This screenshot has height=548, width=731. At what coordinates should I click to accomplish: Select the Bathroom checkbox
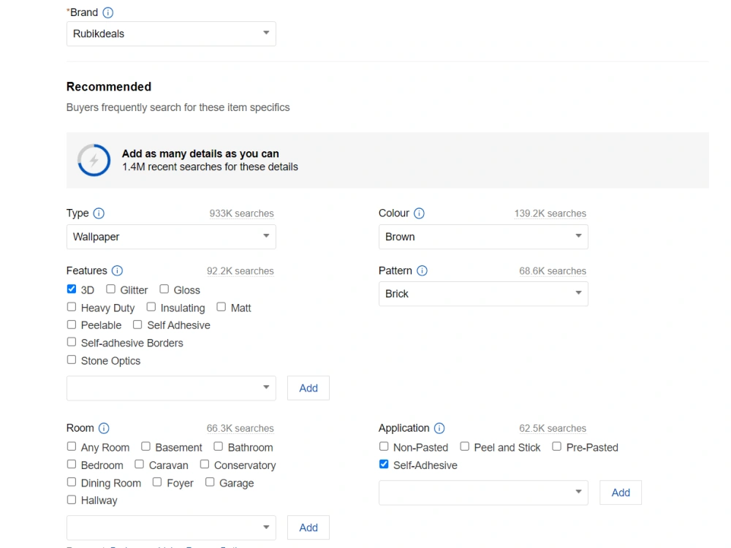pyautogui.click(x=218, y=446)
